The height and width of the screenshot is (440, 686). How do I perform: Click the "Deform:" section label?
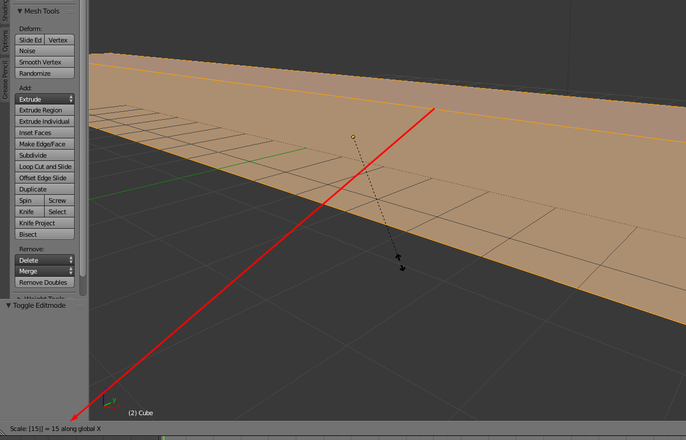(x=31, y=29)
